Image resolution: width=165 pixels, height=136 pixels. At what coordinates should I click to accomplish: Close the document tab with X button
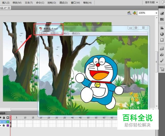pyautogui.click(x=9, y=8)
